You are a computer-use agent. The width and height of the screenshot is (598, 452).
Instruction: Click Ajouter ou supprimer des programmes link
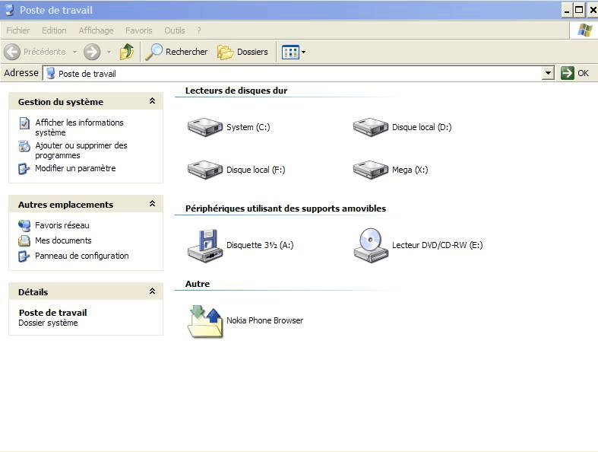81,151
